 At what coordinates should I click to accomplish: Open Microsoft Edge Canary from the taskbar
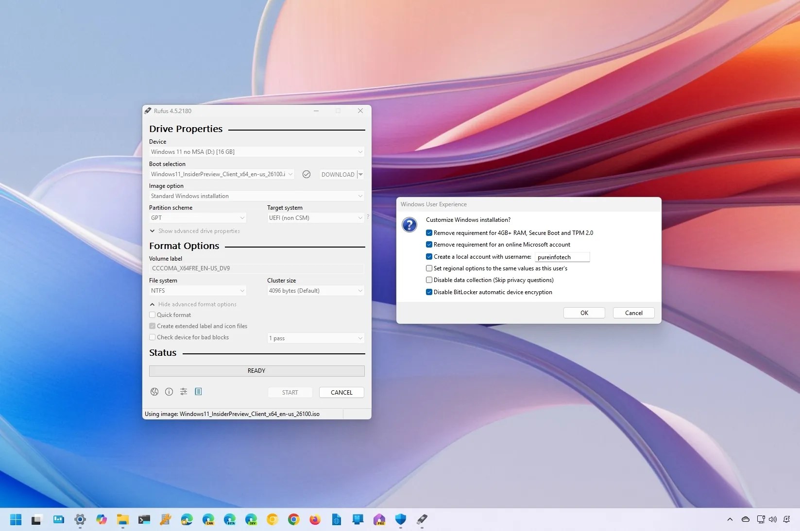tap(208, 519)
